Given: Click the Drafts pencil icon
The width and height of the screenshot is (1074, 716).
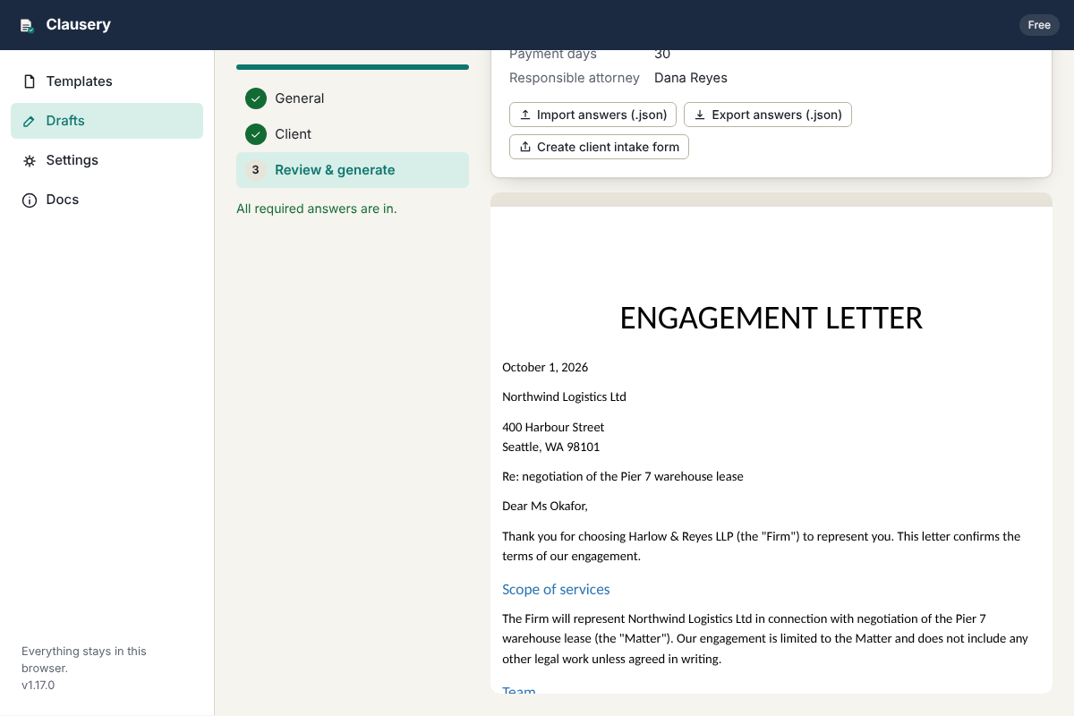Looking at the screenshot, I should click(x=30, y=121).
